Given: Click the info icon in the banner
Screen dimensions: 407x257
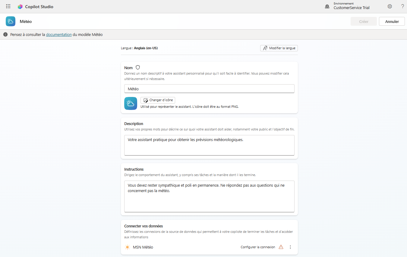Looking at the screenshot, I should [5, 35].
